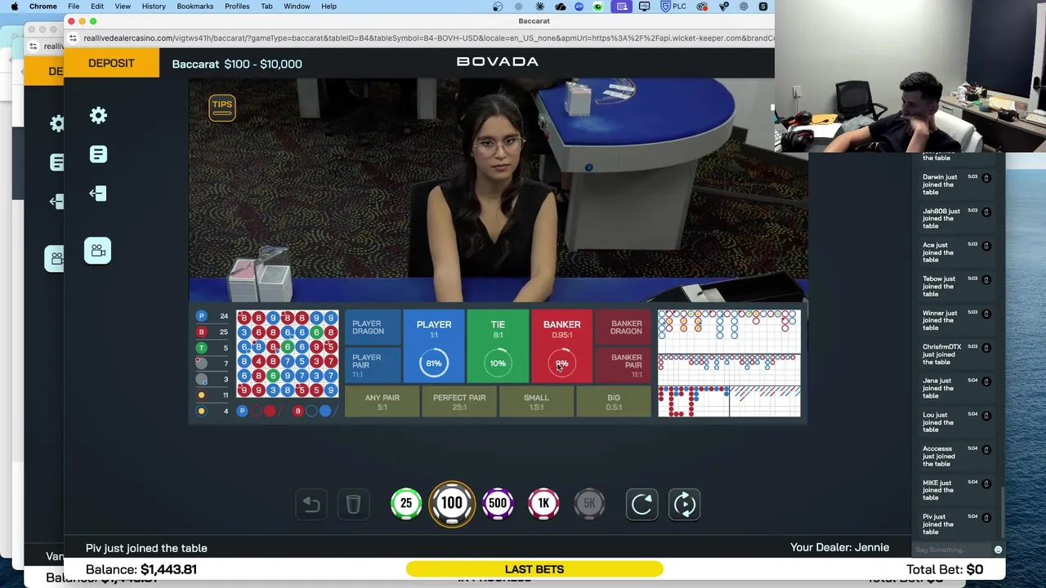The image size is (1046, 588).
Task: Bet on TIE 8:1
Action: click(498, 345)
